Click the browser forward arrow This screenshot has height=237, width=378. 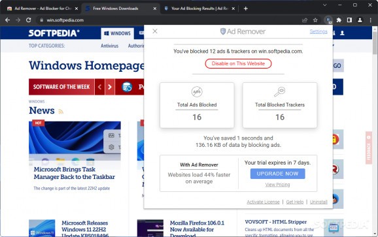(18, 20)
